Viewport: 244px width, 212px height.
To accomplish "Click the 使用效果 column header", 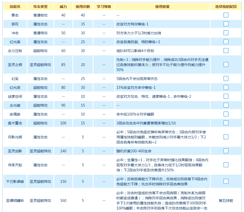I will [x=162, y=7].
